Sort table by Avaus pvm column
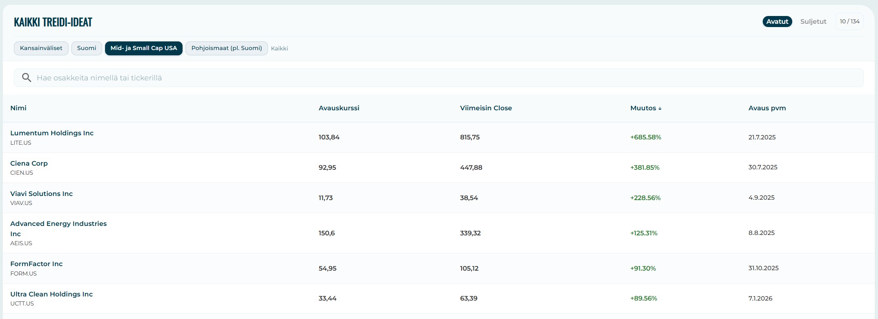The height and width of the screenshot is (319, 878). tap(767, 108)
